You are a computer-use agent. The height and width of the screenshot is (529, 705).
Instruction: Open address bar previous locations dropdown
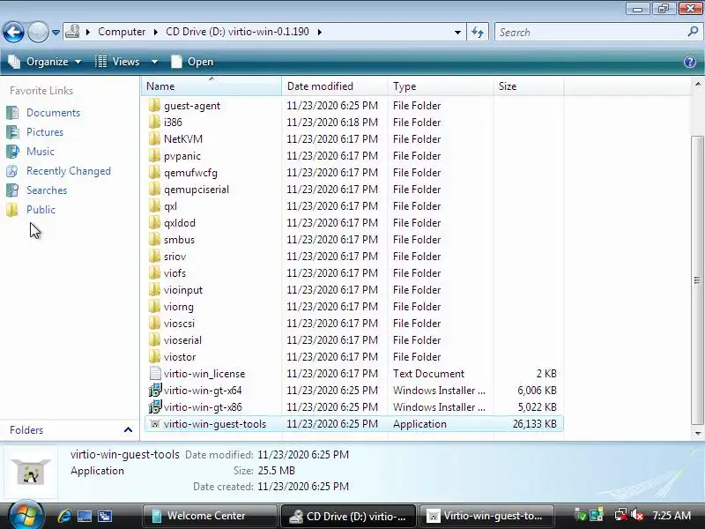point(457,33)
